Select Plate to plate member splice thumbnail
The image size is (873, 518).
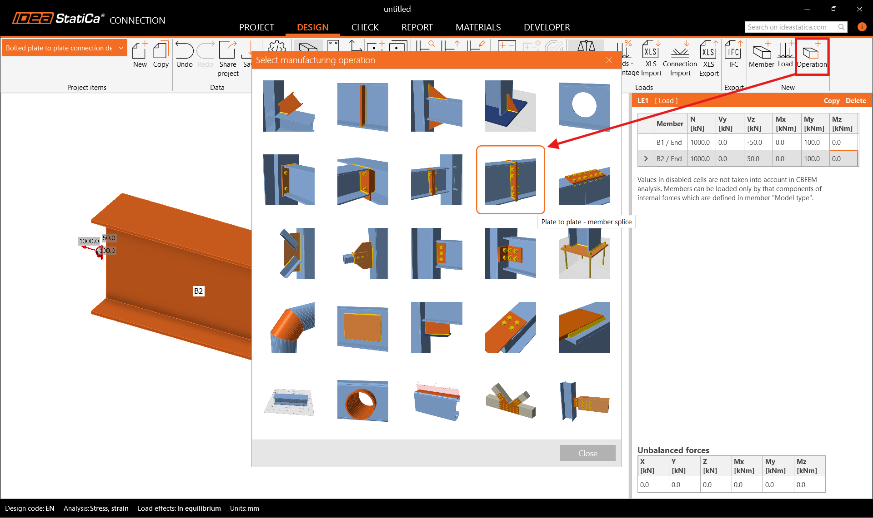[510, 180]
